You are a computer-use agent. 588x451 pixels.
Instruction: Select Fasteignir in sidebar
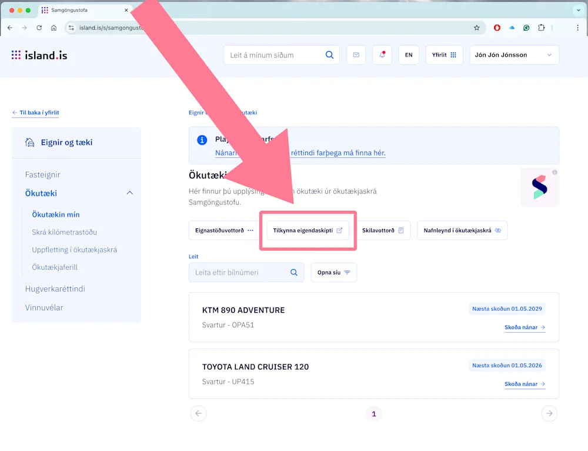[x=43, y=175]
